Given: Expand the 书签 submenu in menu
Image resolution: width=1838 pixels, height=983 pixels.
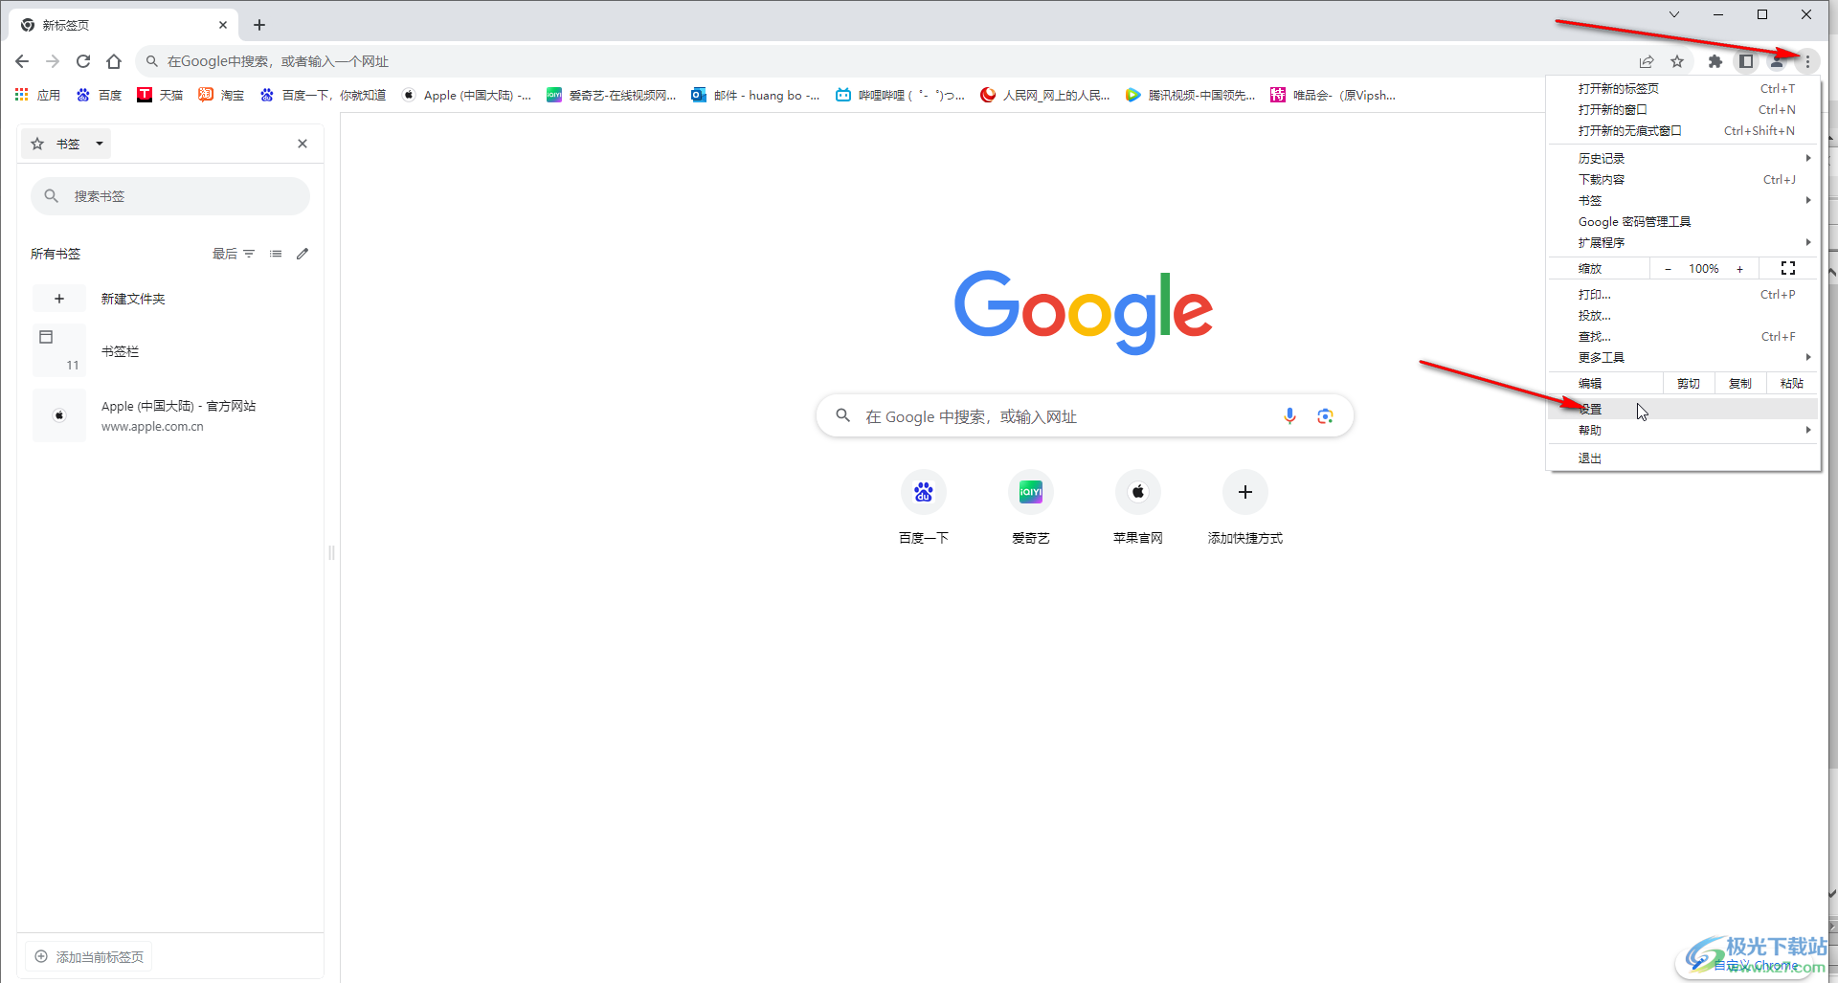Looking at the screenshot, I should pyautogui.click(x=1684, y=200).
